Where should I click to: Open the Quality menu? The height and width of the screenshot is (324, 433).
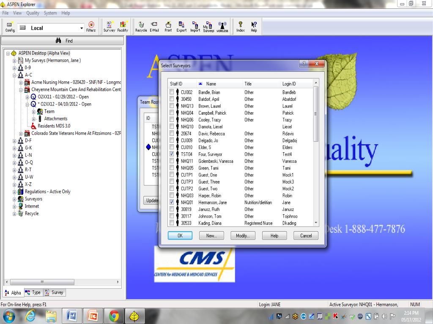(33, 13)
